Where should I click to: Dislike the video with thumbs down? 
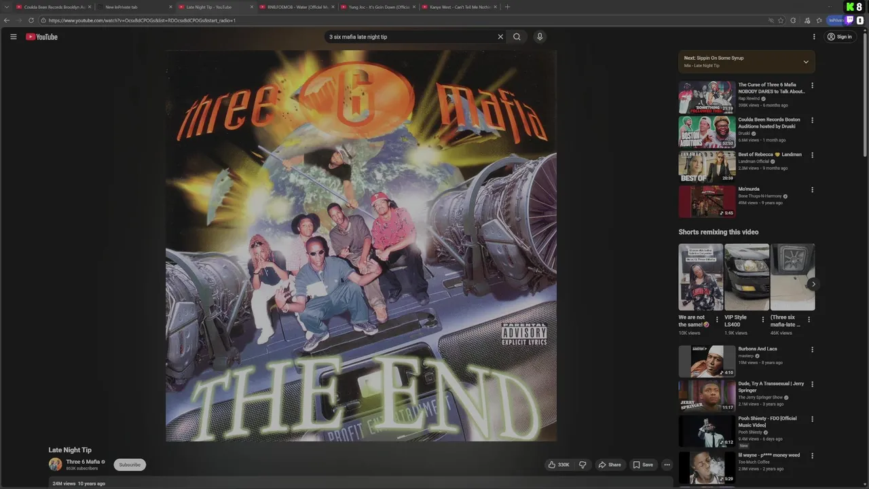pyautogui.click(x=583, y=465)
